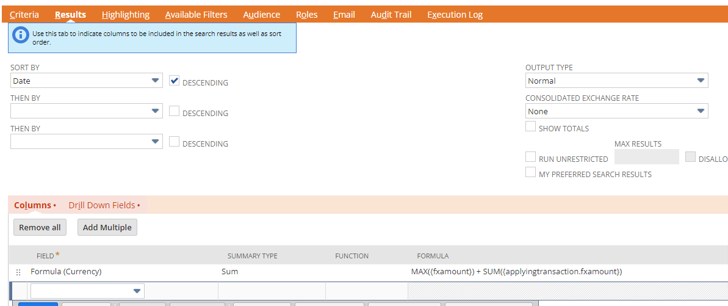Enable Show Totals checkbox

point(530,126)
